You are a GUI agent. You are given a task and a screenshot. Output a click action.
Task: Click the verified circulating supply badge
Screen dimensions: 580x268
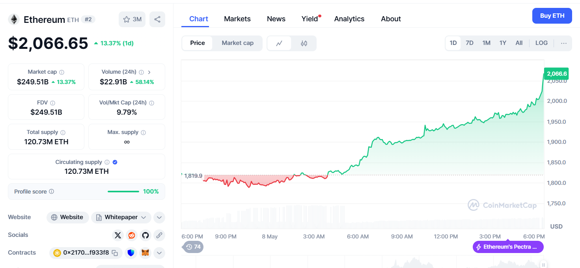point(115,162)
